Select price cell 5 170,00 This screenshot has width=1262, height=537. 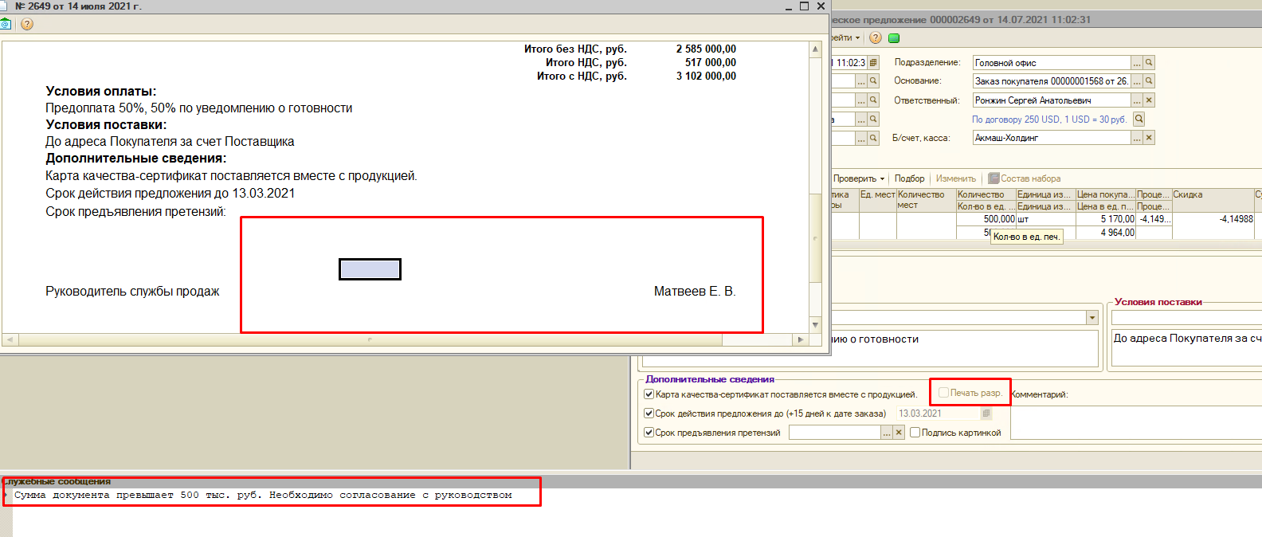(1106, 219)
